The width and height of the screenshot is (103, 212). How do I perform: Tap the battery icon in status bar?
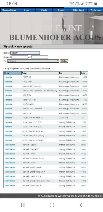pos(96,4)
